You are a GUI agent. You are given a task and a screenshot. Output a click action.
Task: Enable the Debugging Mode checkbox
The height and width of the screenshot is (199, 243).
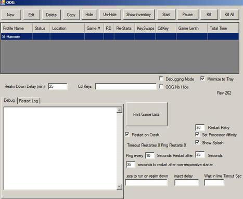[161, 79]
